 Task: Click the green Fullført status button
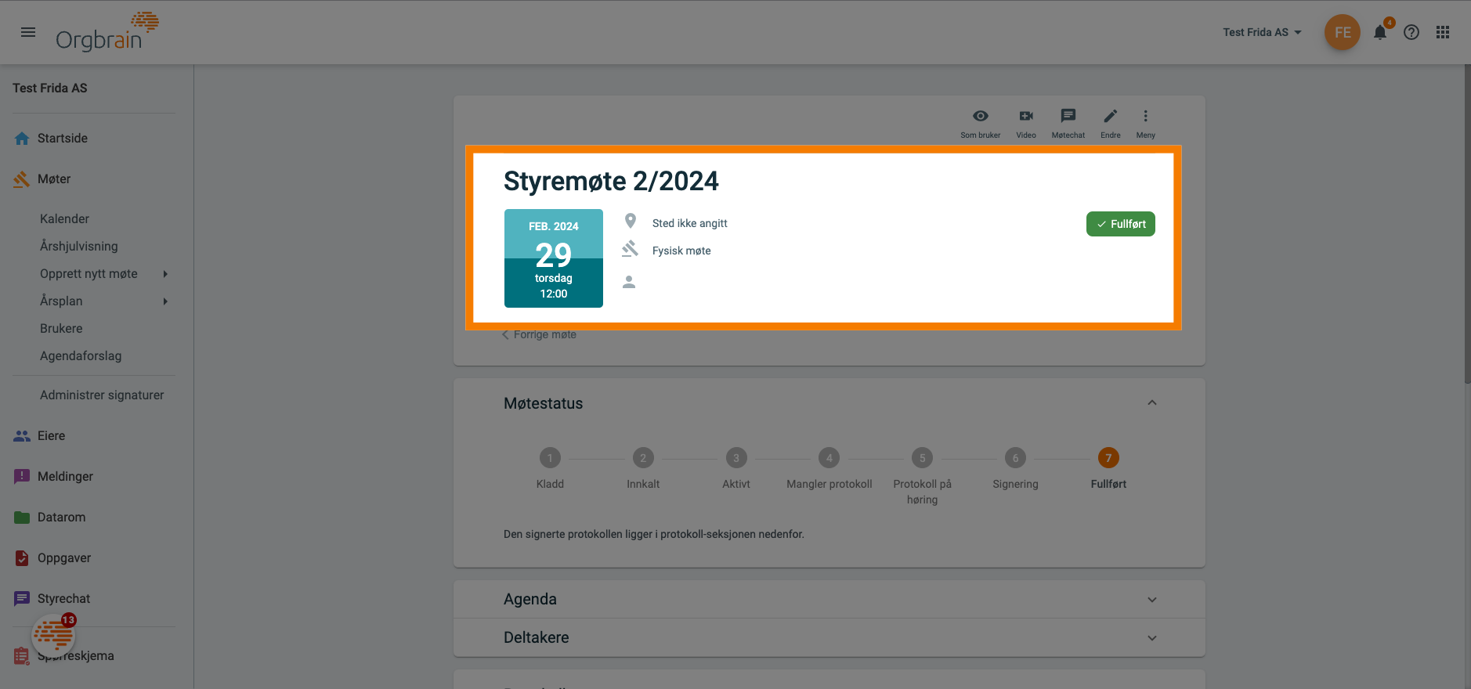[1120, 224]
